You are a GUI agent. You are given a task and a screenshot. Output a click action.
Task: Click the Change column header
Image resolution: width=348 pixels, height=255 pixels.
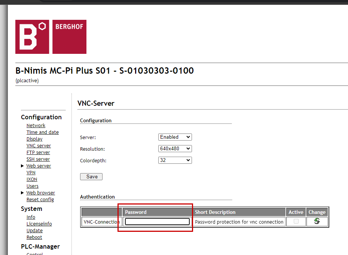[317, 212]
